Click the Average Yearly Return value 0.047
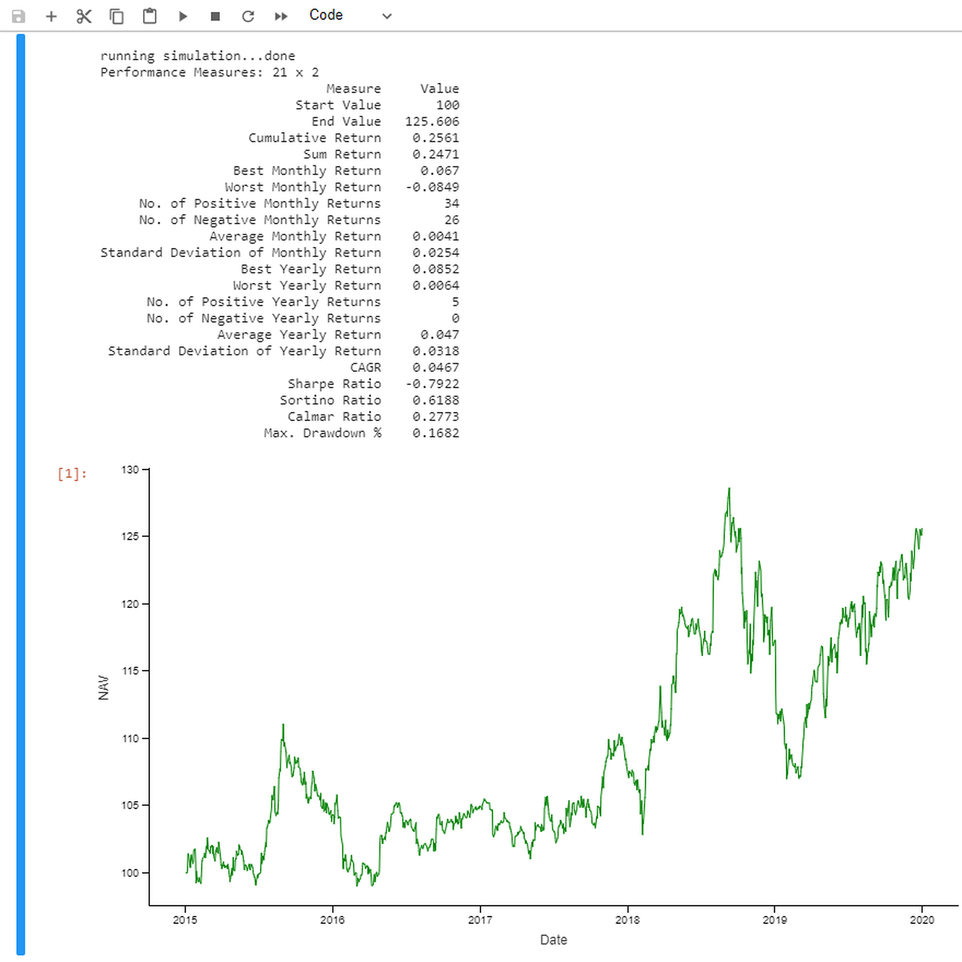Viewport: 962px width, 962px height. coord(440,335)
